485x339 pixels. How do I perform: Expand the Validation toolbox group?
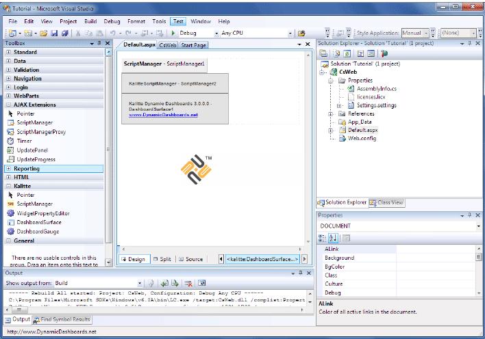click(x=9, y=70)
